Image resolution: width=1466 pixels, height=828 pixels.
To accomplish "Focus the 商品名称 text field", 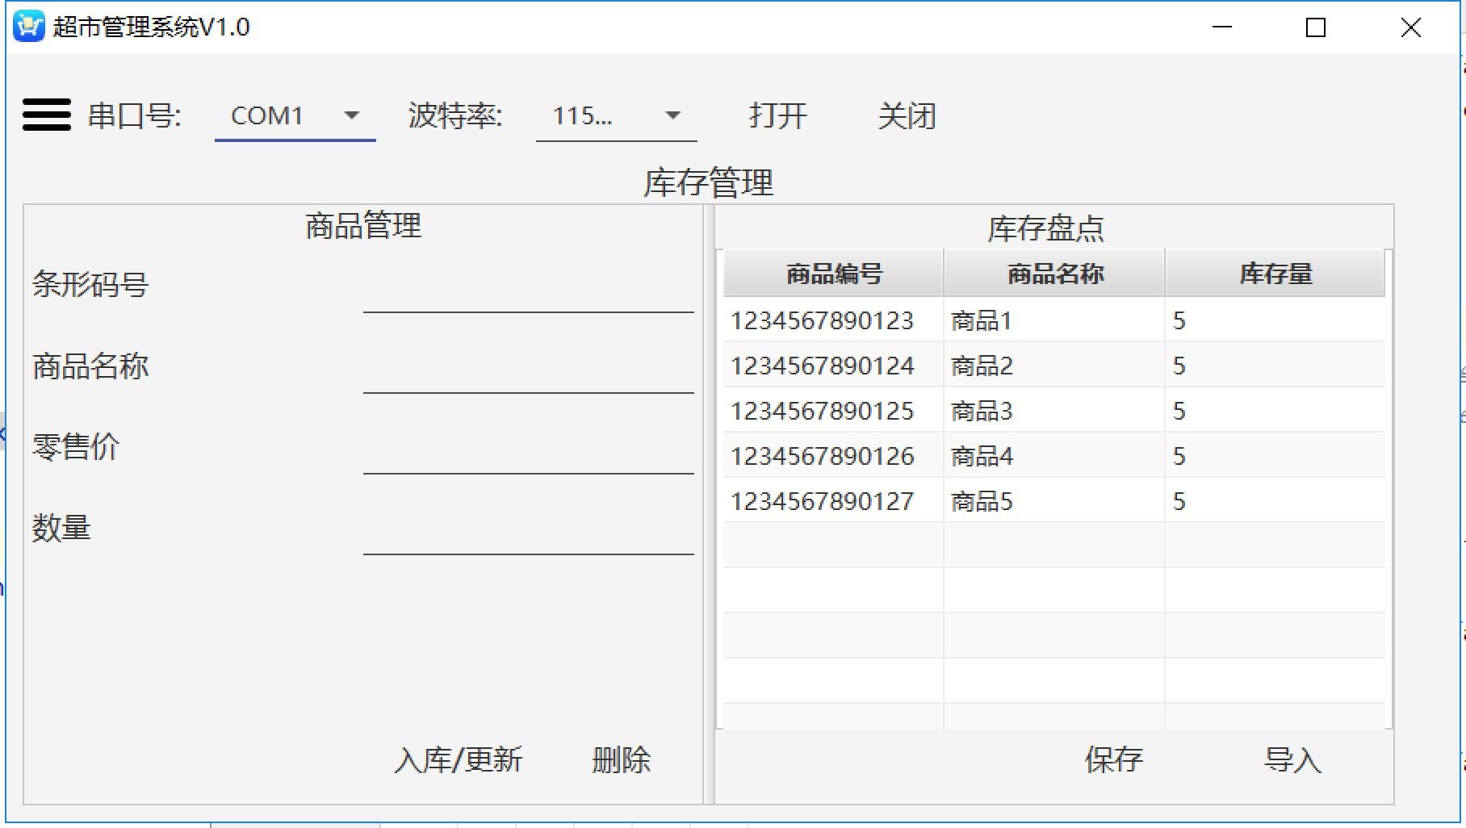I will (x=528, y=373).
